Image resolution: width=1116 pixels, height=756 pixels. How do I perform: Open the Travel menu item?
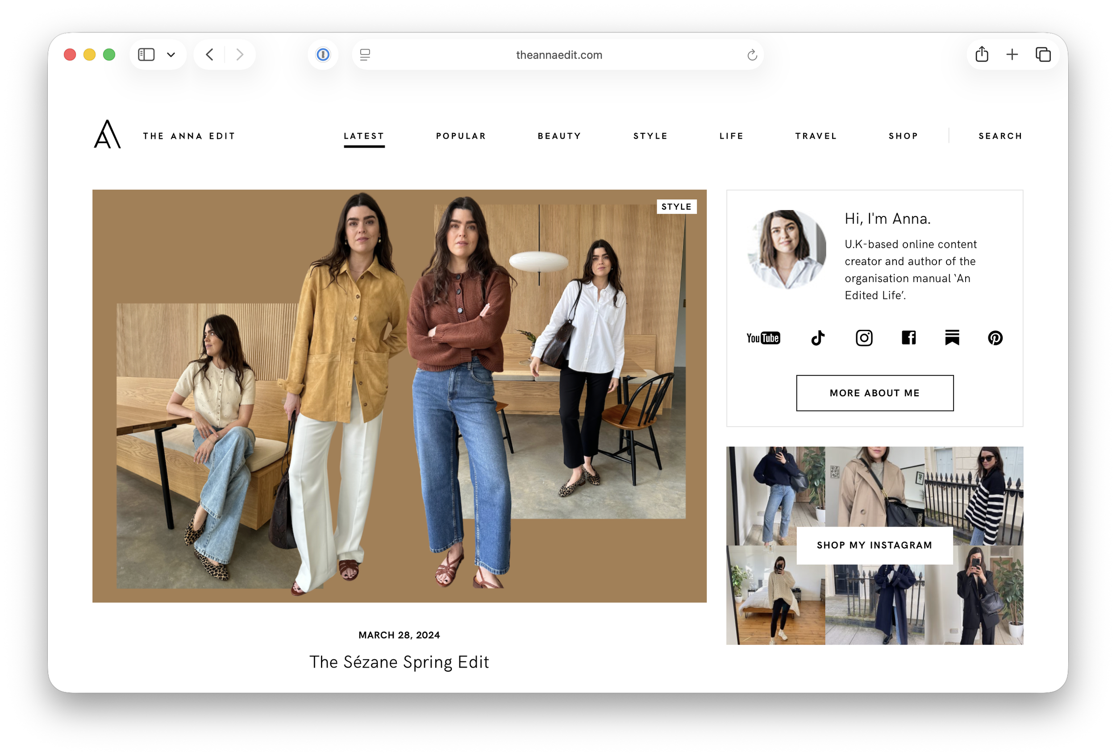click(x=816, y=136)
